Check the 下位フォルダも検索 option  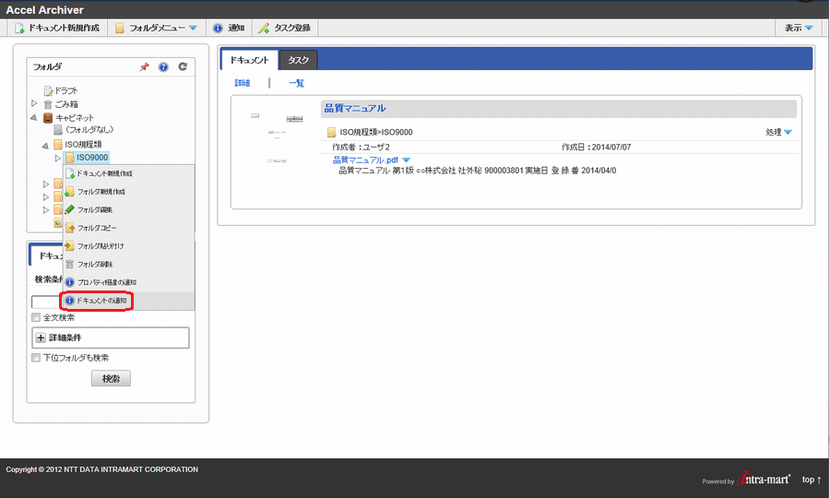coord(37,358)
